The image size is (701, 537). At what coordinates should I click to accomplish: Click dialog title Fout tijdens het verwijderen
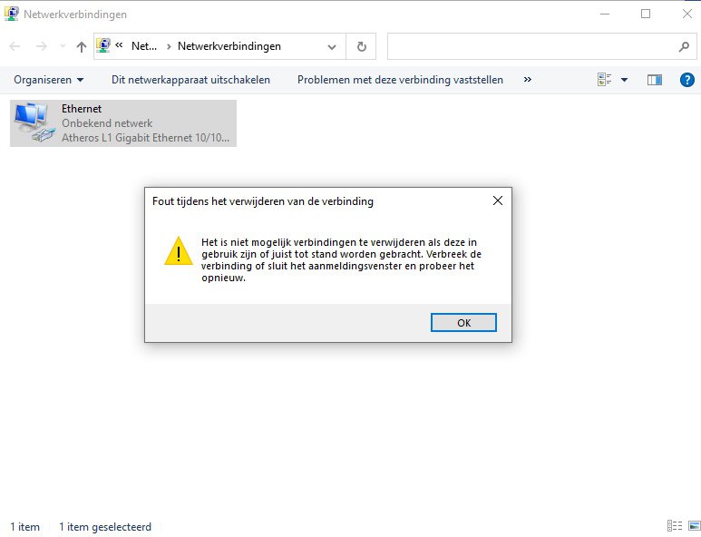[263, 201]
